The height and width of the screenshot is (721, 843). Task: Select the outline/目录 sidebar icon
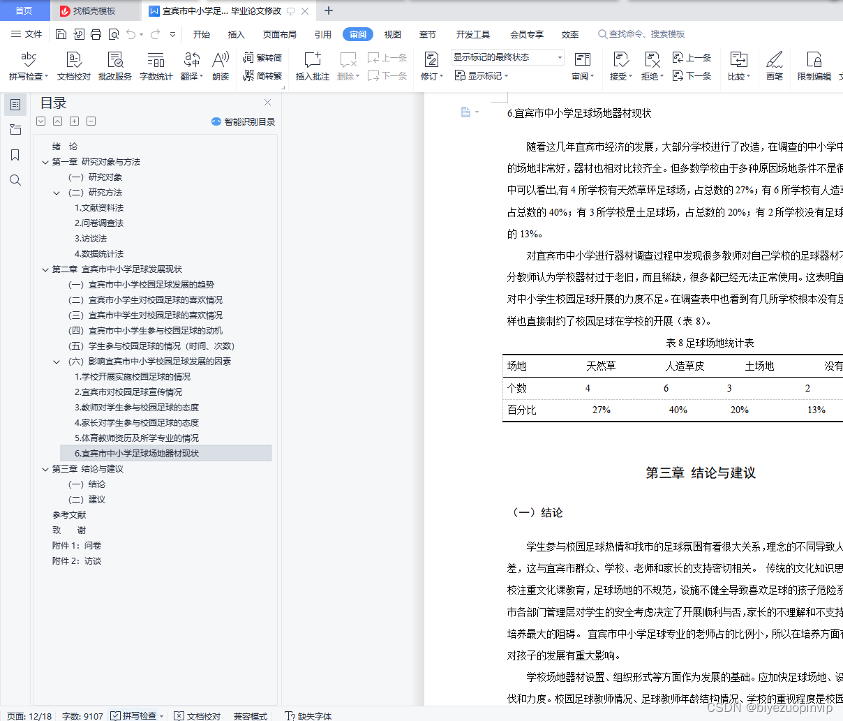(15, 105)
